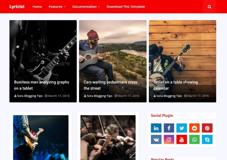
Task: Open Download This Template menu link
Action: point(126,7)
